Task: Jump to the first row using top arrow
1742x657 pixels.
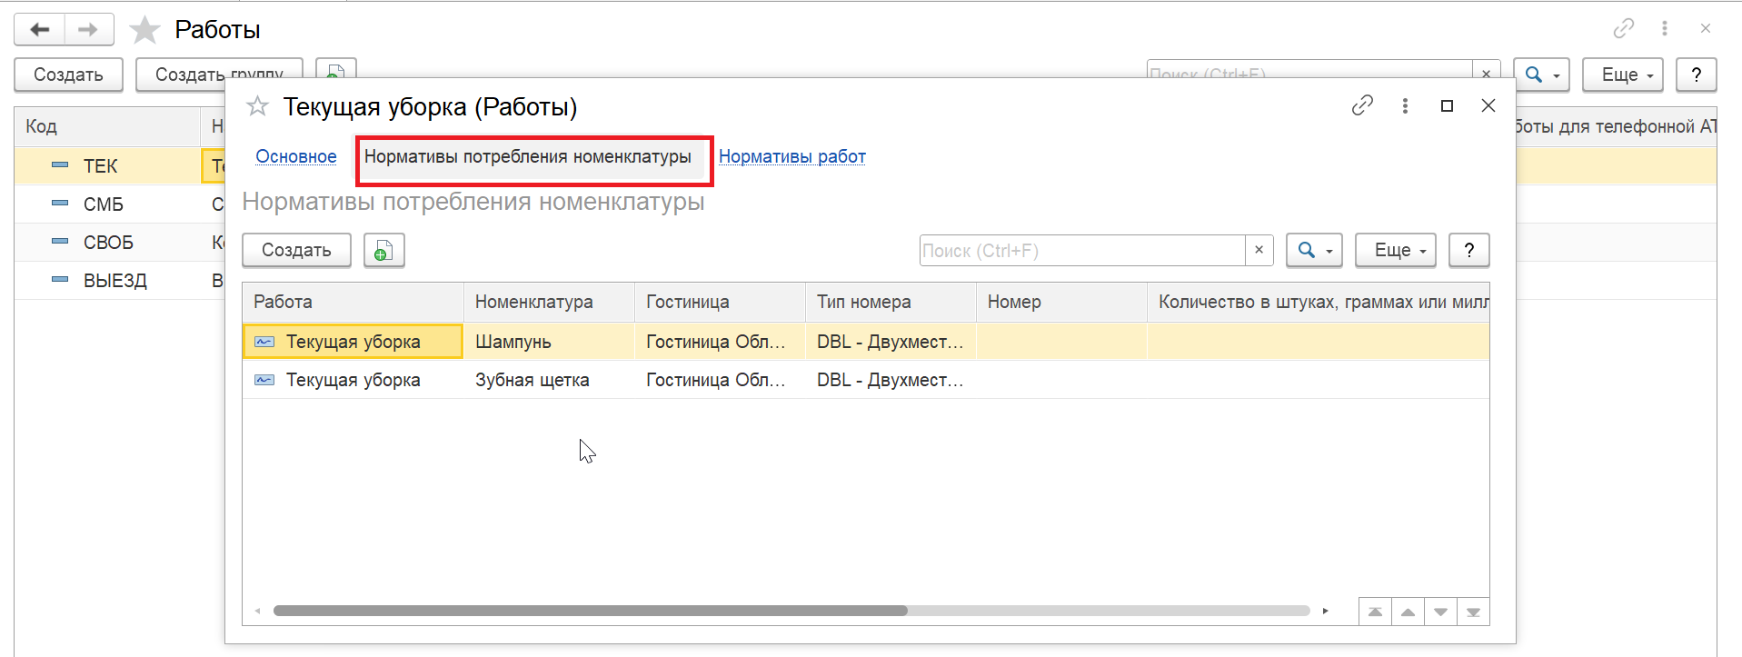Action: (x=1375, y=612)
